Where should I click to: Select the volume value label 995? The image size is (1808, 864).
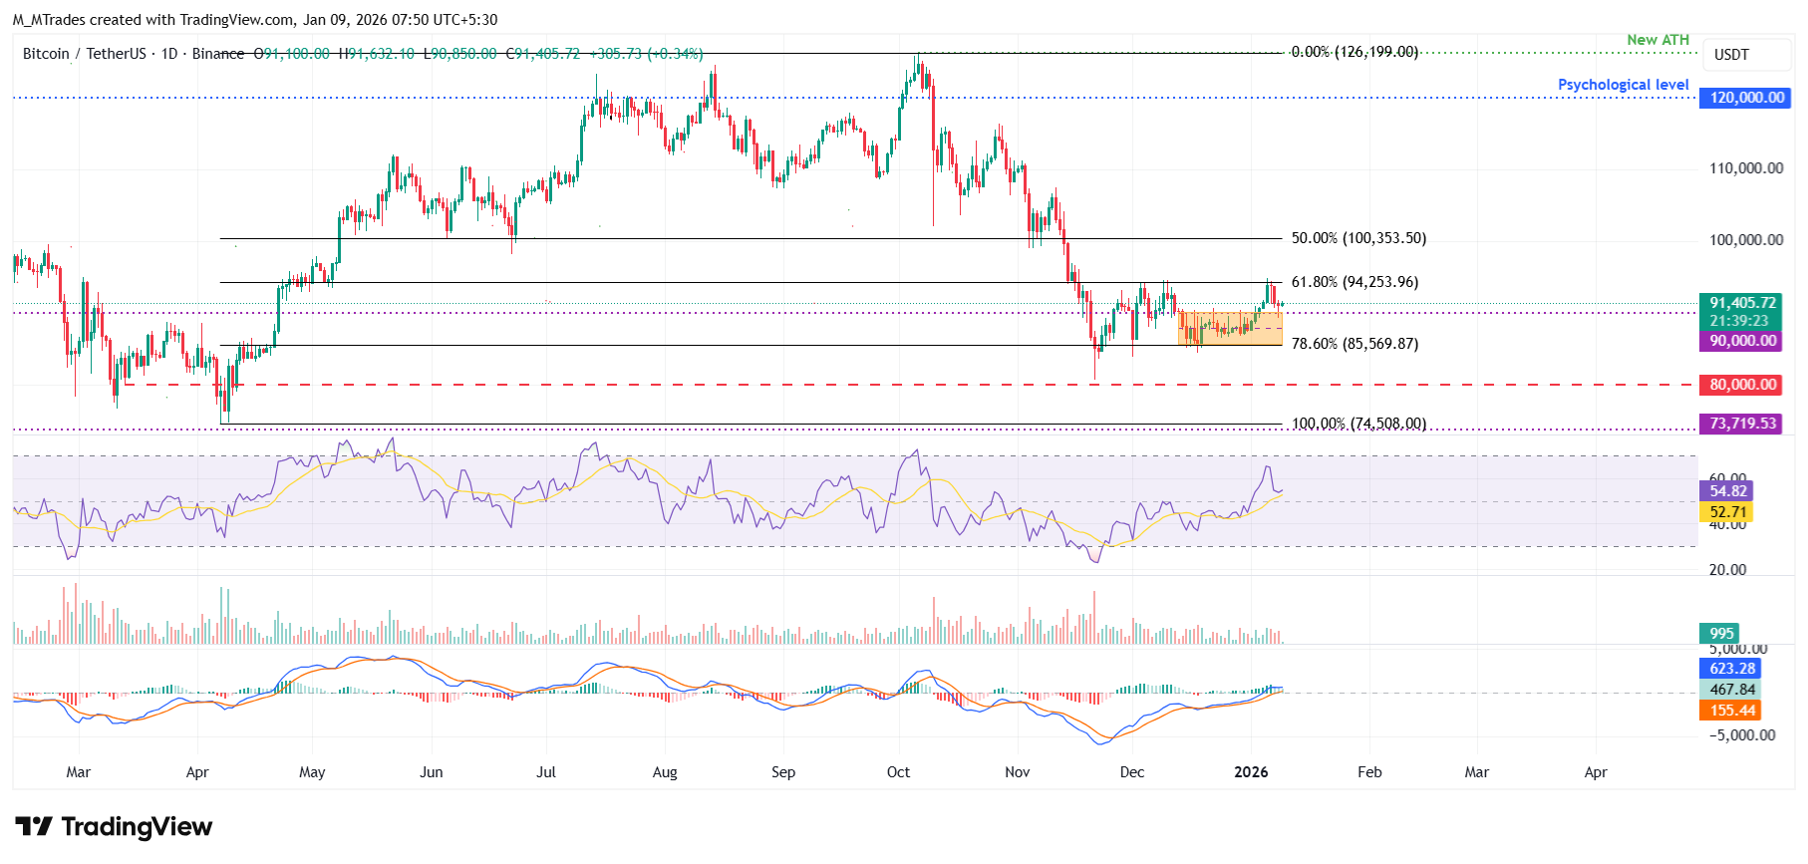pos(1721,634)
